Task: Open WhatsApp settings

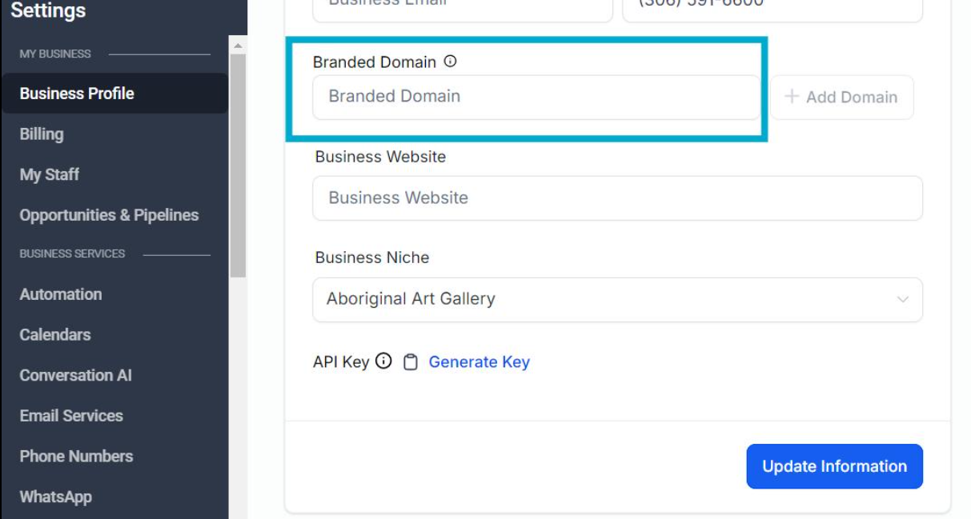Action: coord(56,497)
